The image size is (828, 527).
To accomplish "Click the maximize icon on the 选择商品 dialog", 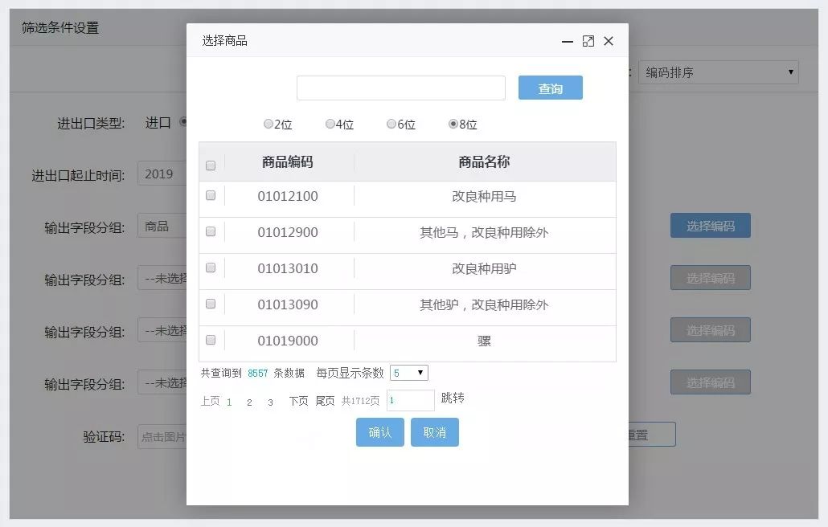I will tap(588, 40).
